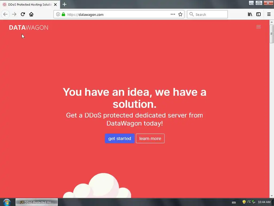Select DDoS Protected Ho... taskbar button

[37, 202]
